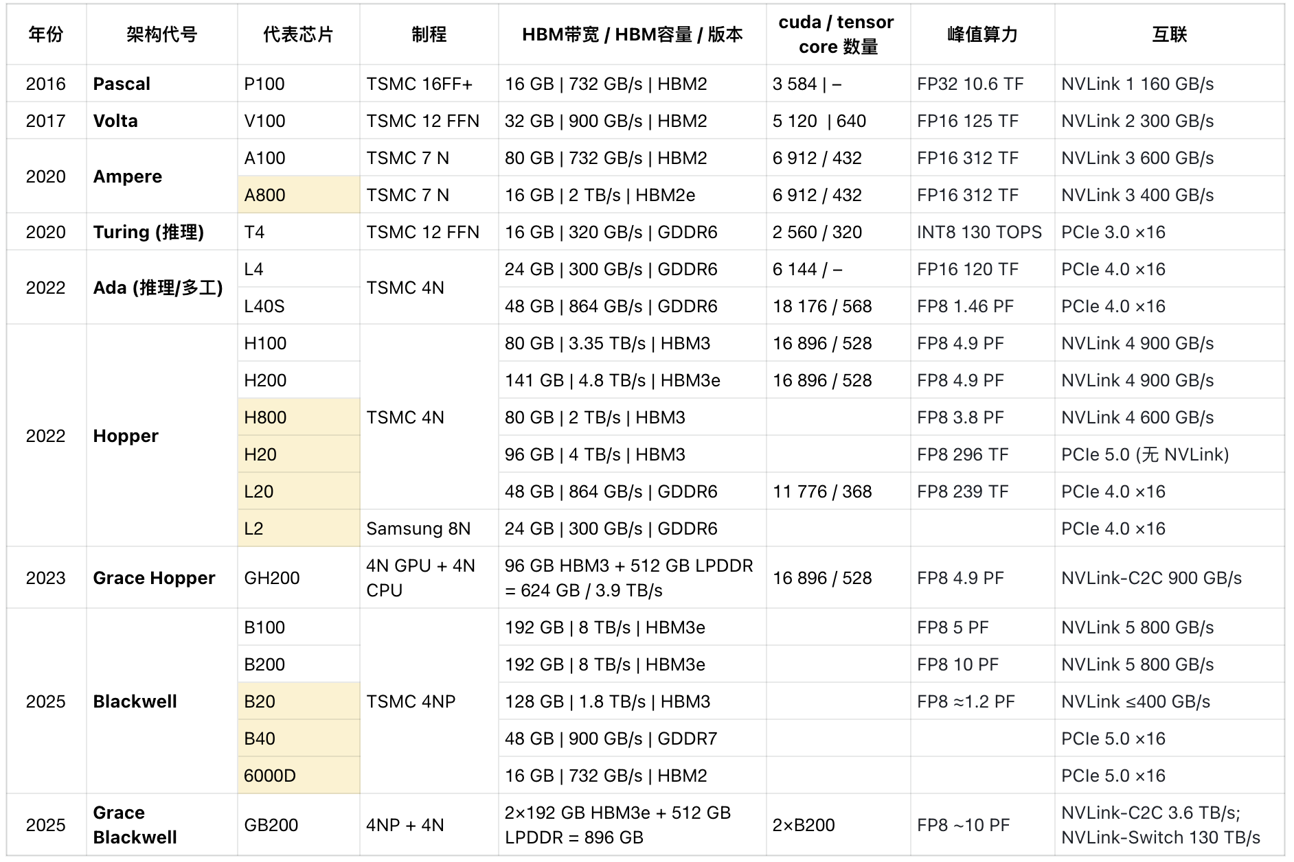Select the Ada (推理/多工) cell

click(x=162, y=288)
